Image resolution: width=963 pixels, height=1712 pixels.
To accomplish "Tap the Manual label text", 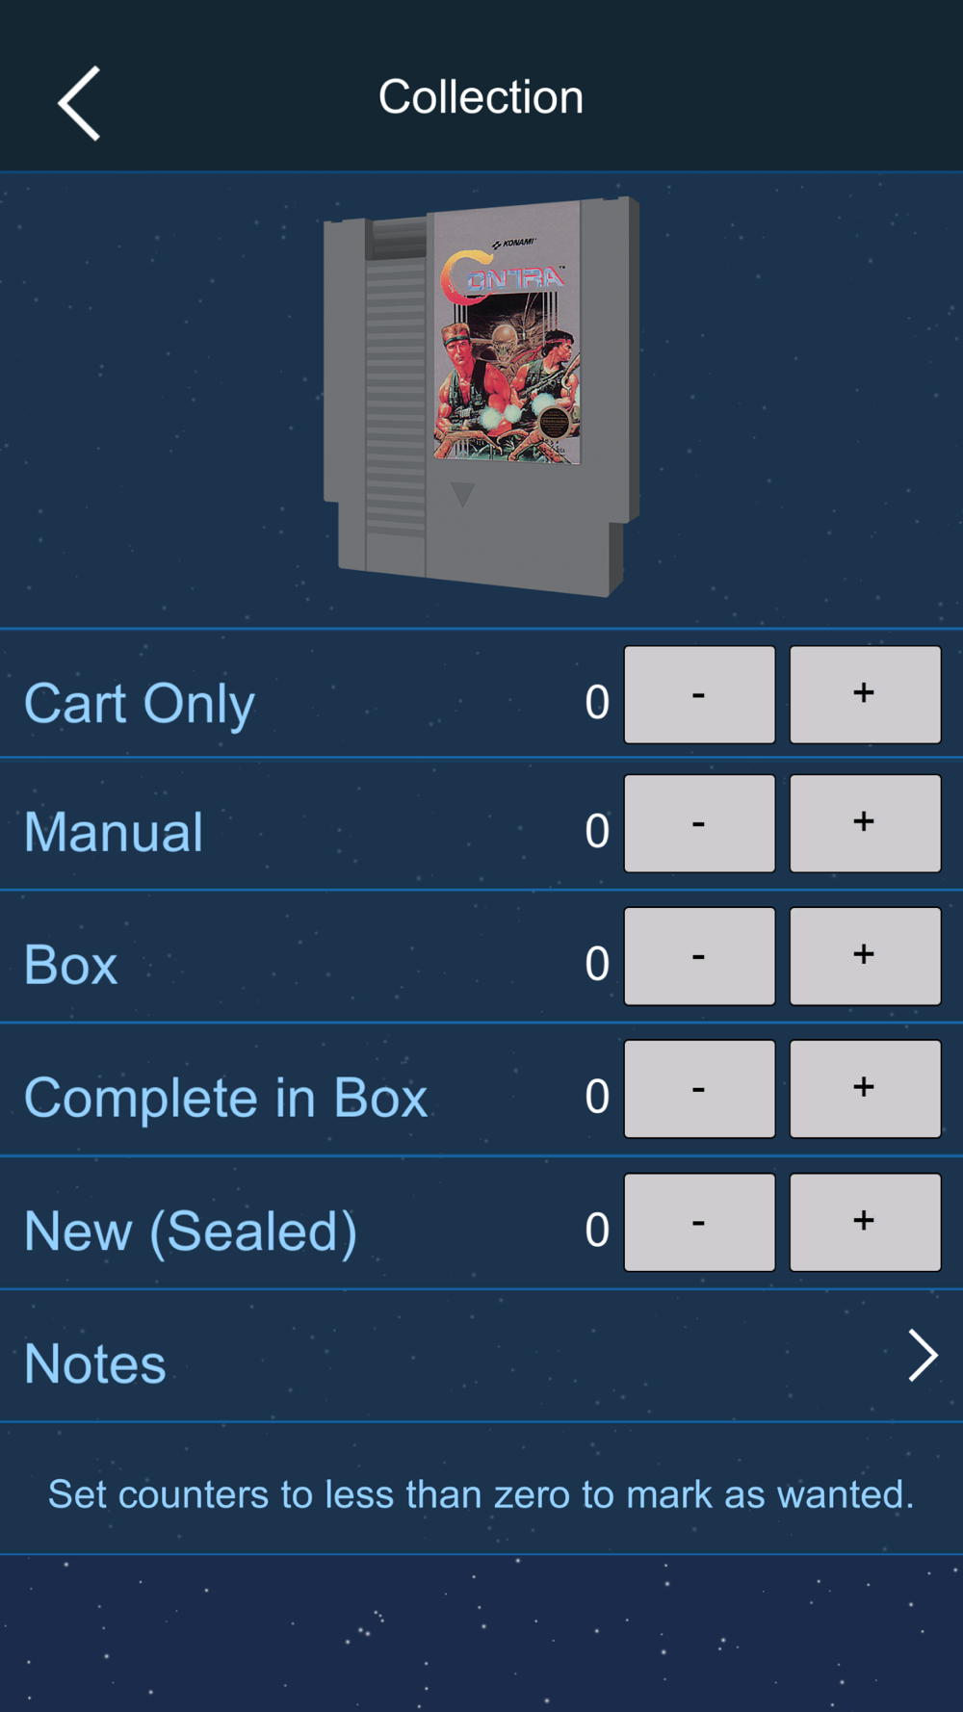I will pyautogui.click(x=114, y=832).
